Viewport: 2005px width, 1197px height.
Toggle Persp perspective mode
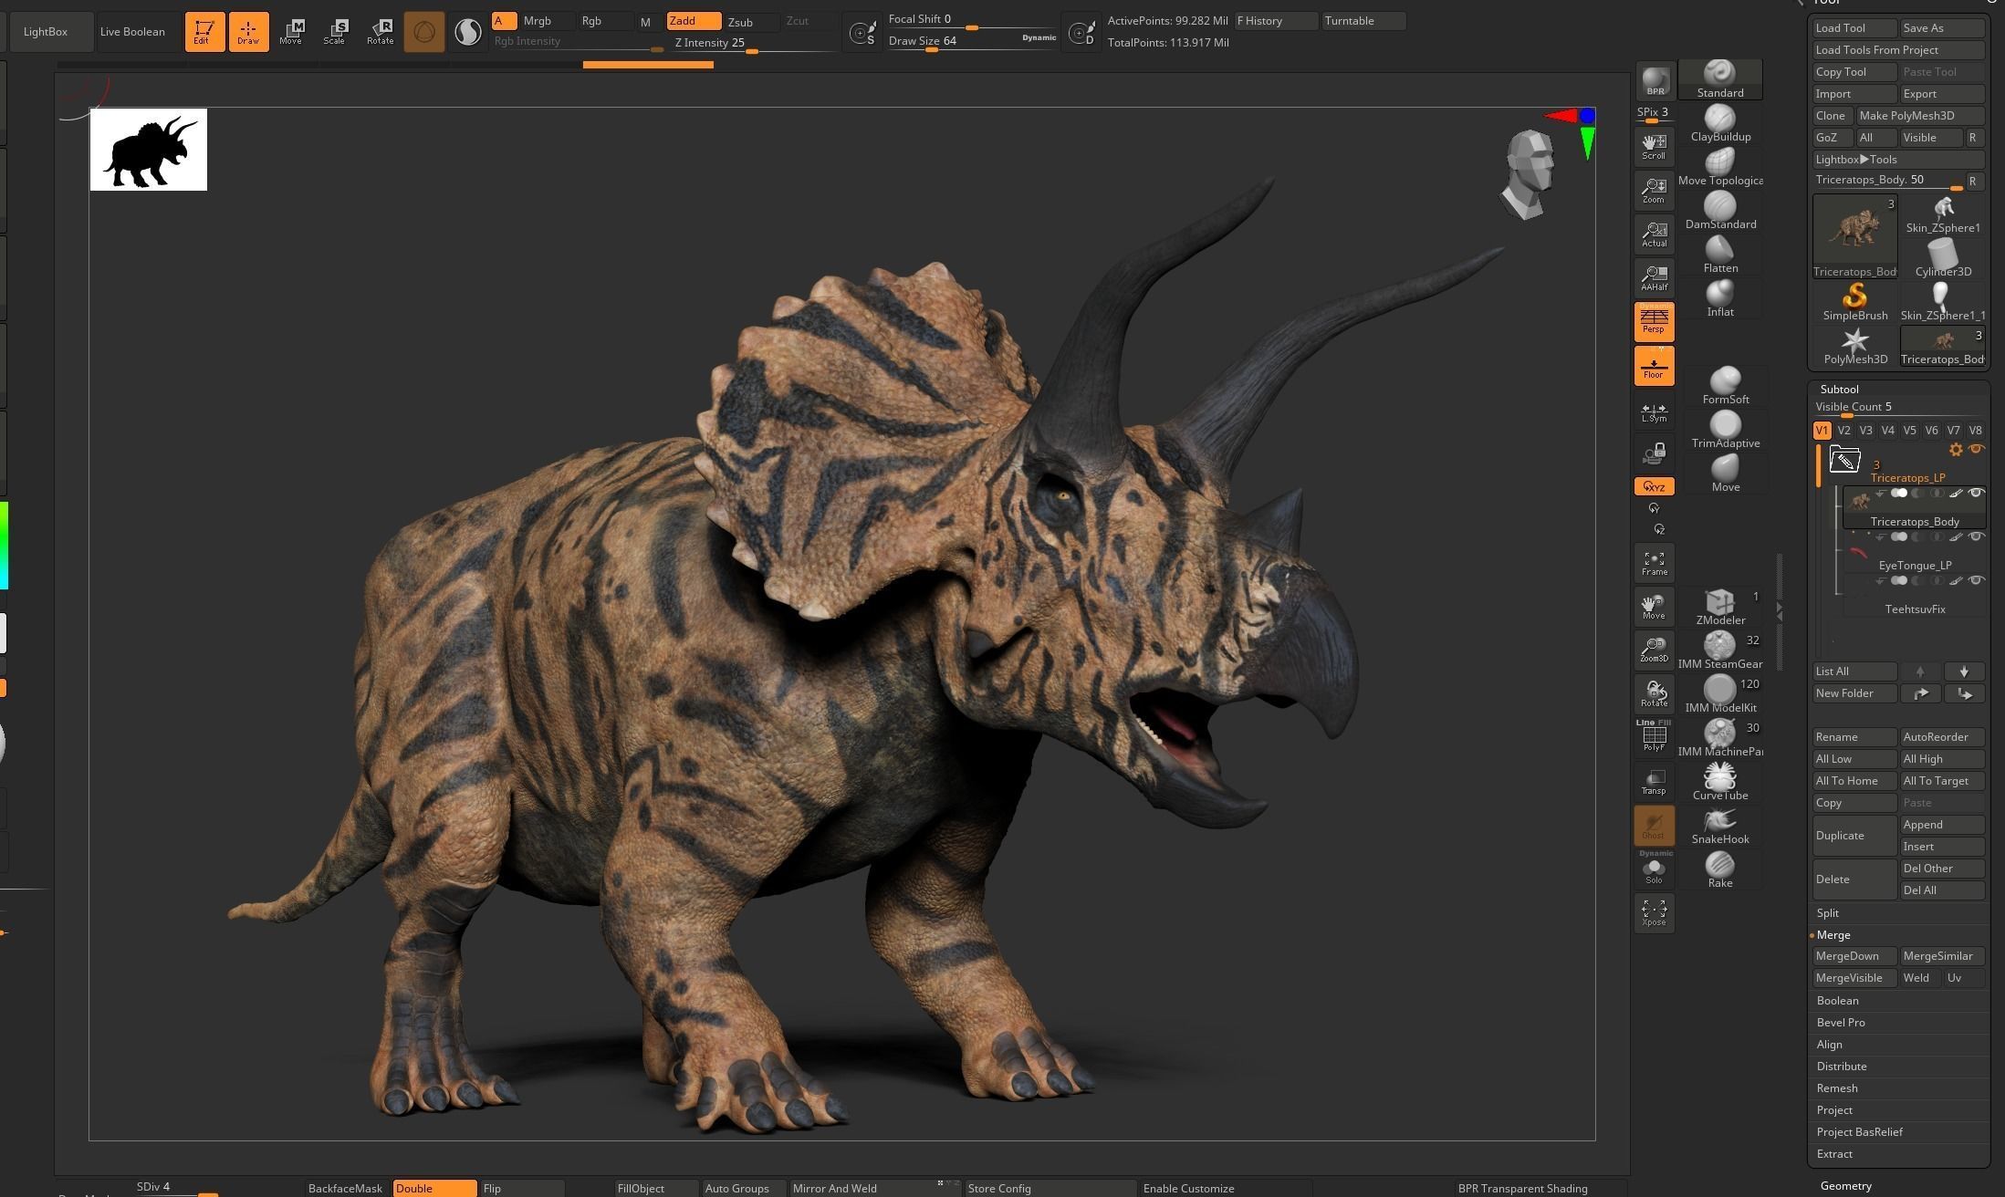pos(1654,321)
